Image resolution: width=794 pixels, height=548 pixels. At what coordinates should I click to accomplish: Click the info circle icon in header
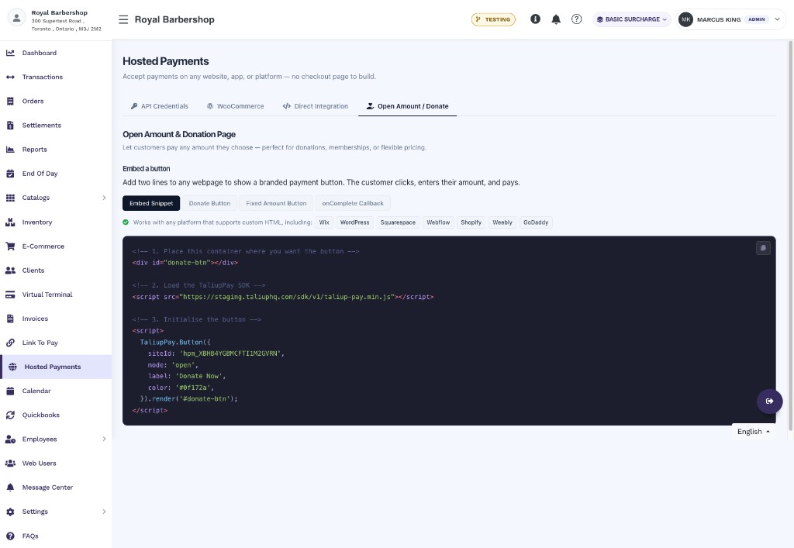click(x=535, y=19)
